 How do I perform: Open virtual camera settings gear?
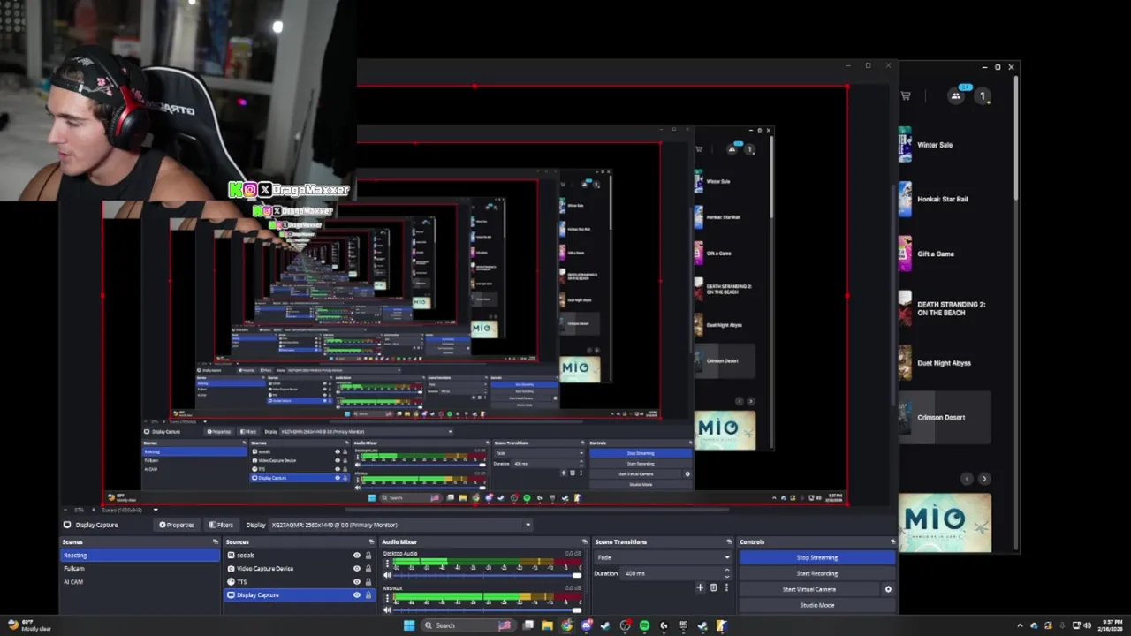point(888,589)
